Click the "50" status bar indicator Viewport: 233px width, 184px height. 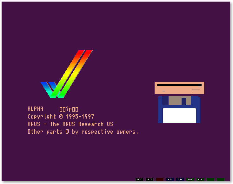[150, 179]
